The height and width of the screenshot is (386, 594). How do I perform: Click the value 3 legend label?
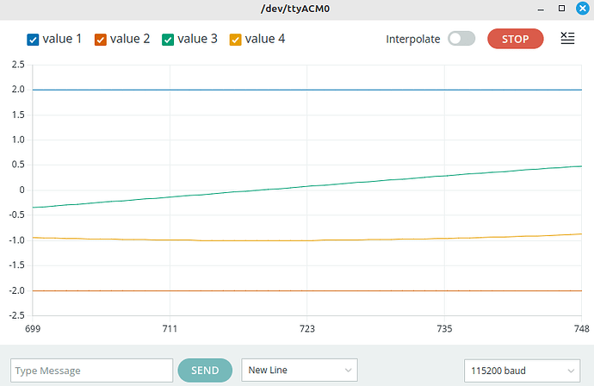pos(197,39)
